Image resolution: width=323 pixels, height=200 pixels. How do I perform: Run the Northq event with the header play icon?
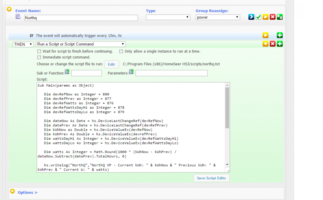(x=266, y=17)
